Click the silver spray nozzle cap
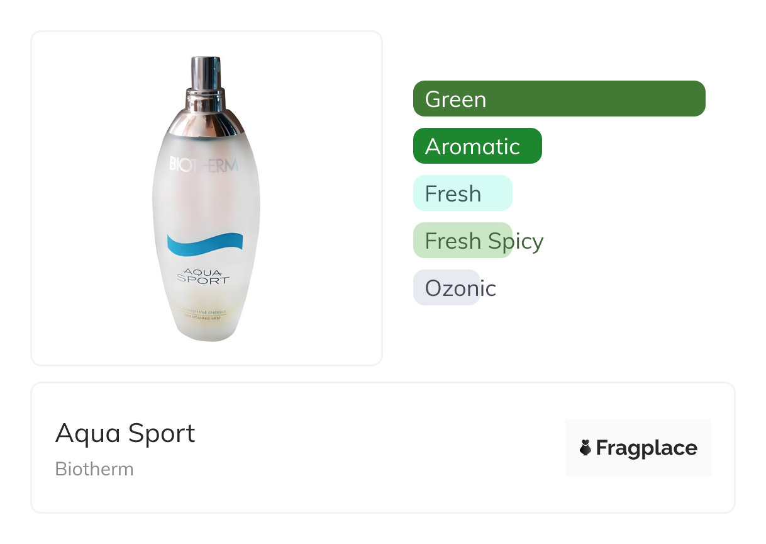The image size is (766, 544). pyautogui.click(x=206, y=73)
